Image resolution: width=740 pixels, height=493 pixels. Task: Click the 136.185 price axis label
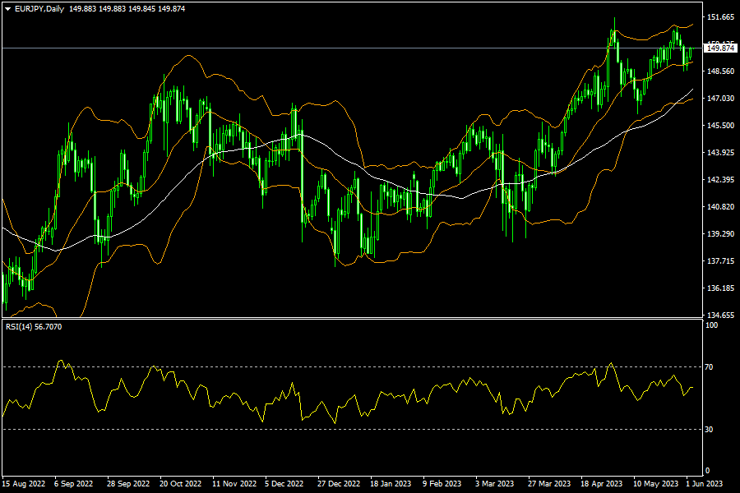(720, 288)
